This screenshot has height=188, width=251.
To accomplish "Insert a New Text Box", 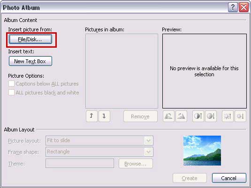I will pyautogui.click(x=30, y=61).
